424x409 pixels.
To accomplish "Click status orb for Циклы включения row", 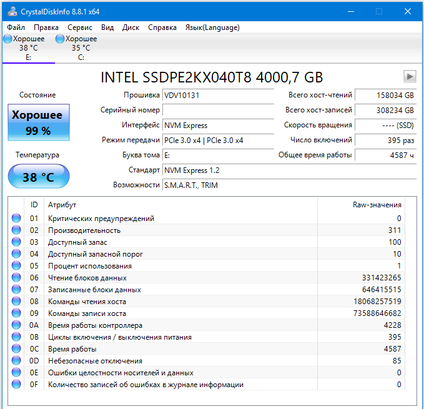I will [x=16, y=337].
